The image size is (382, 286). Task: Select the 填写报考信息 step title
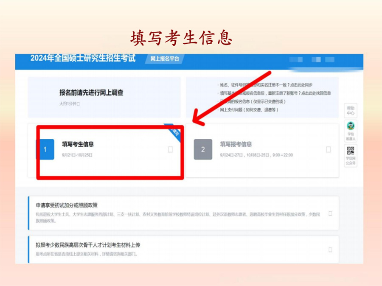tap(236, 144)
